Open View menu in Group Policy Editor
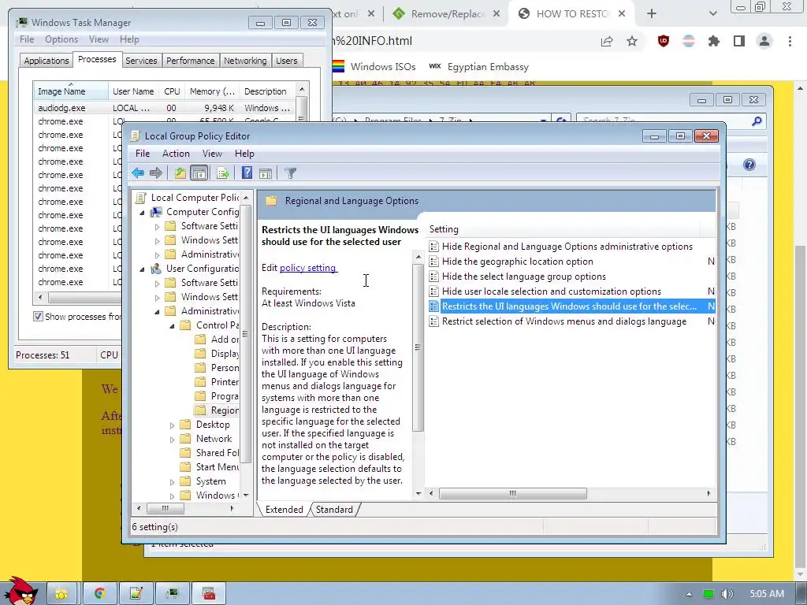The image size is (807, 605). point(212,154)
